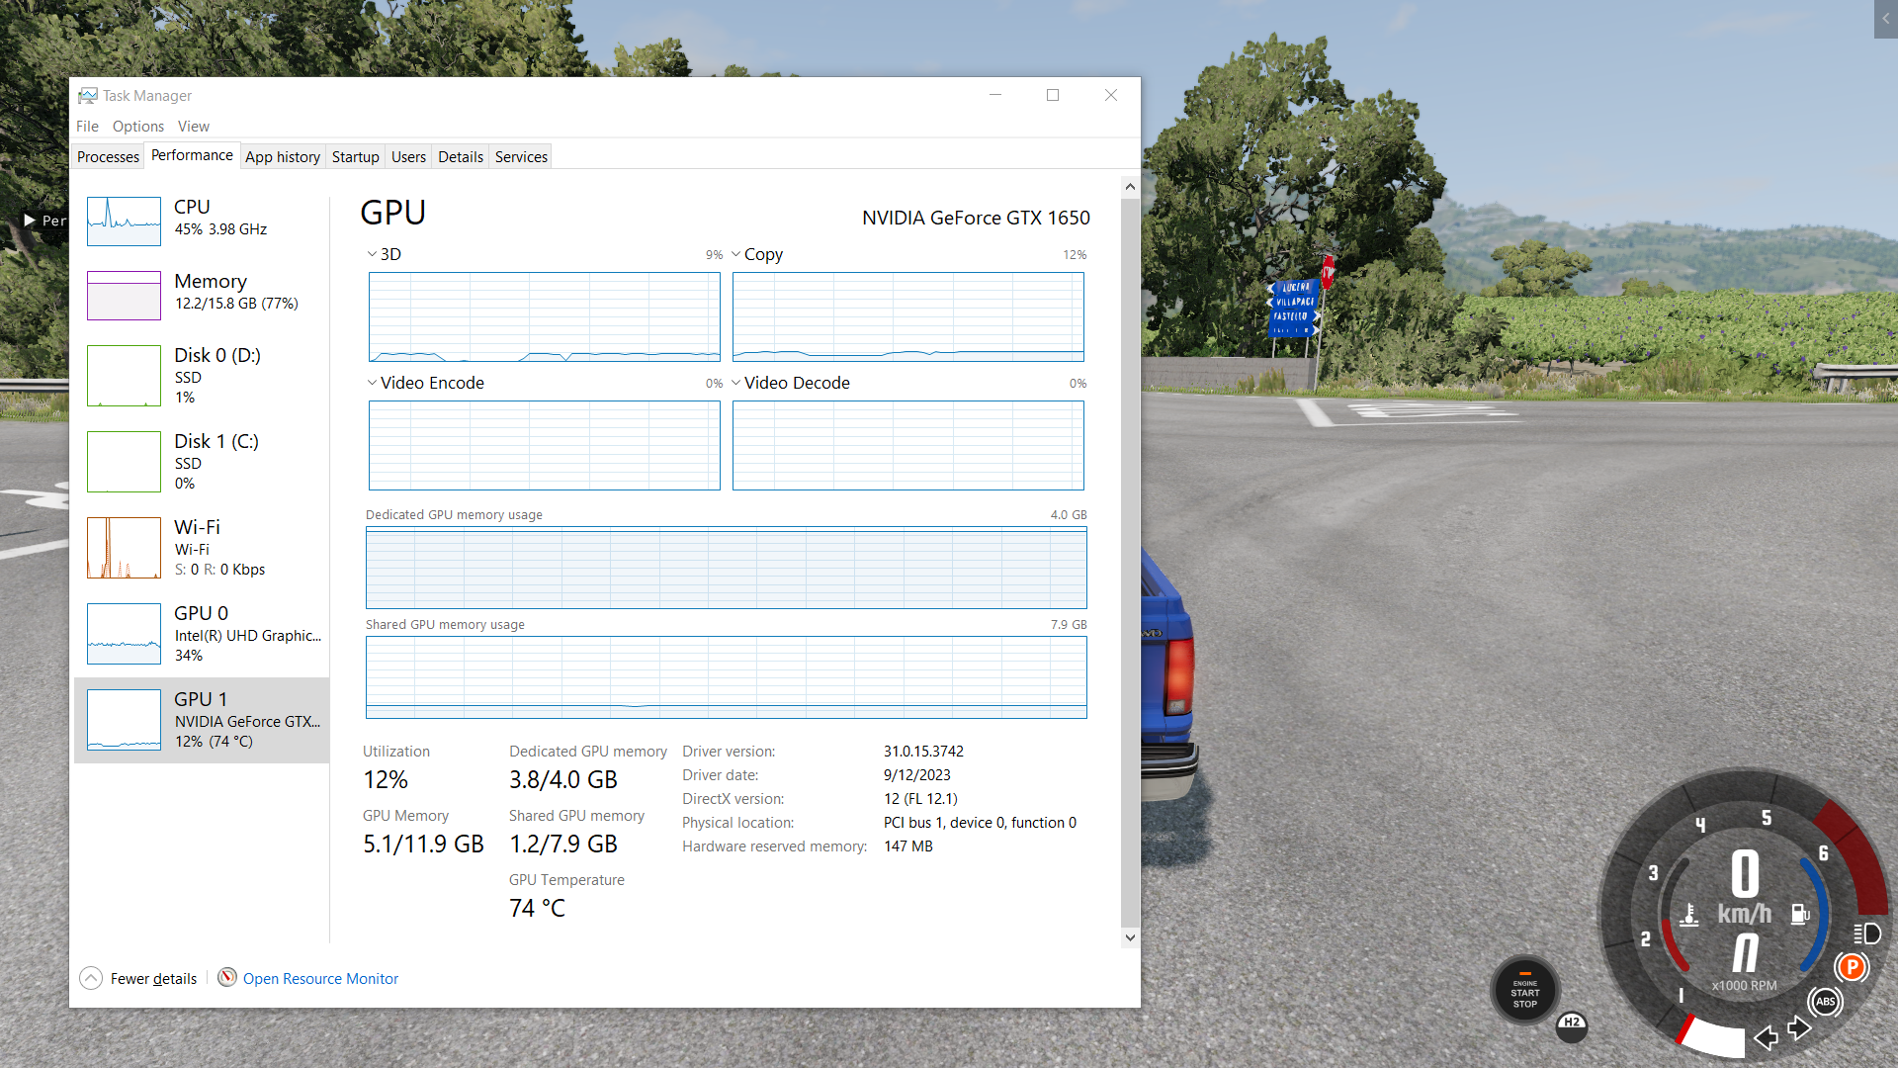Click the performance panel vertical scrollbar
The height and width of the screenshot is (1068, 1898).
click(x=1130, y=562)
